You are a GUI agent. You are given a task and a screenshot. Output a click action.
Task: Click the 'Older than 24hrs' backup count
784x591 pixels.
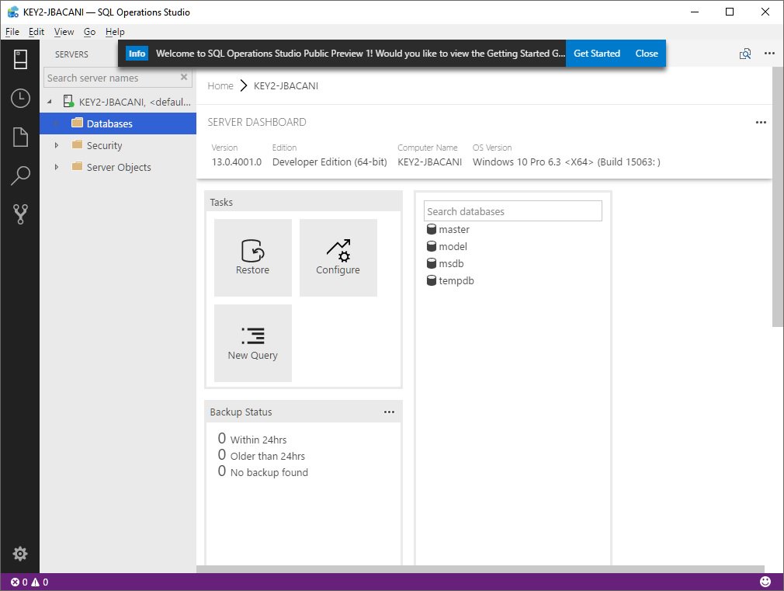coord(221,455)
